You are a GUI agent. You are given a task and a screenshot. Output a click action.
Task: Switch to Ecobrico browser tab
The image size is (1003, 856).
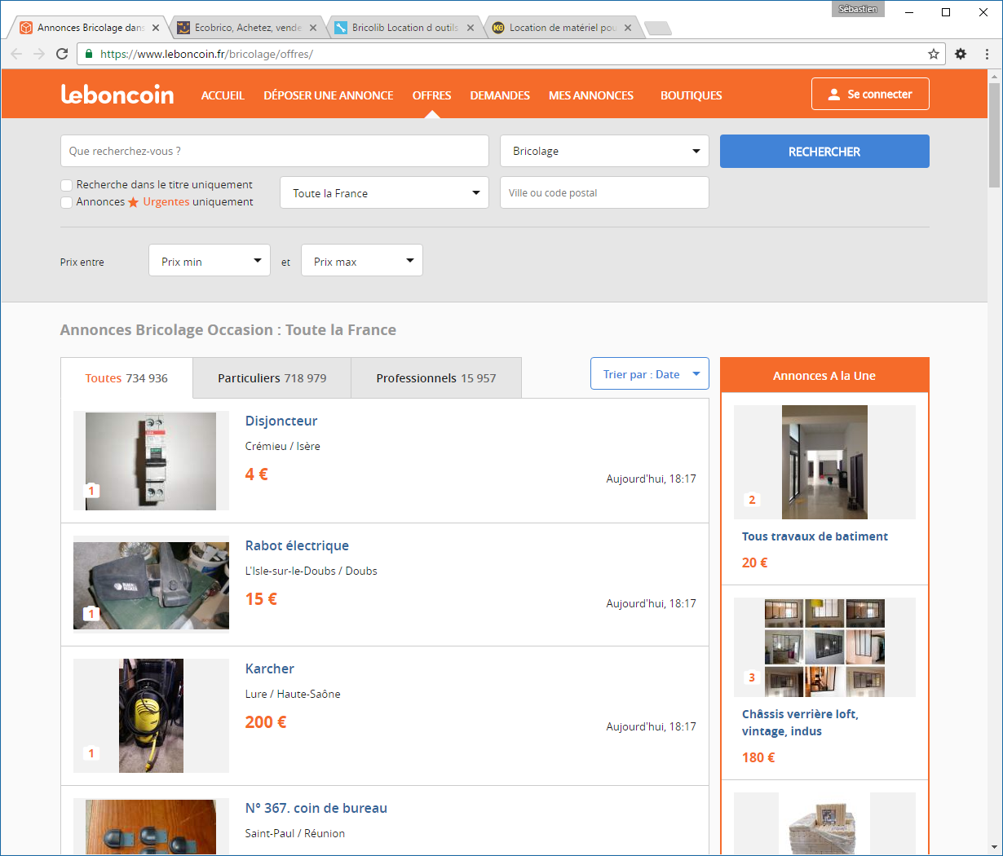[x=247, y=28]
